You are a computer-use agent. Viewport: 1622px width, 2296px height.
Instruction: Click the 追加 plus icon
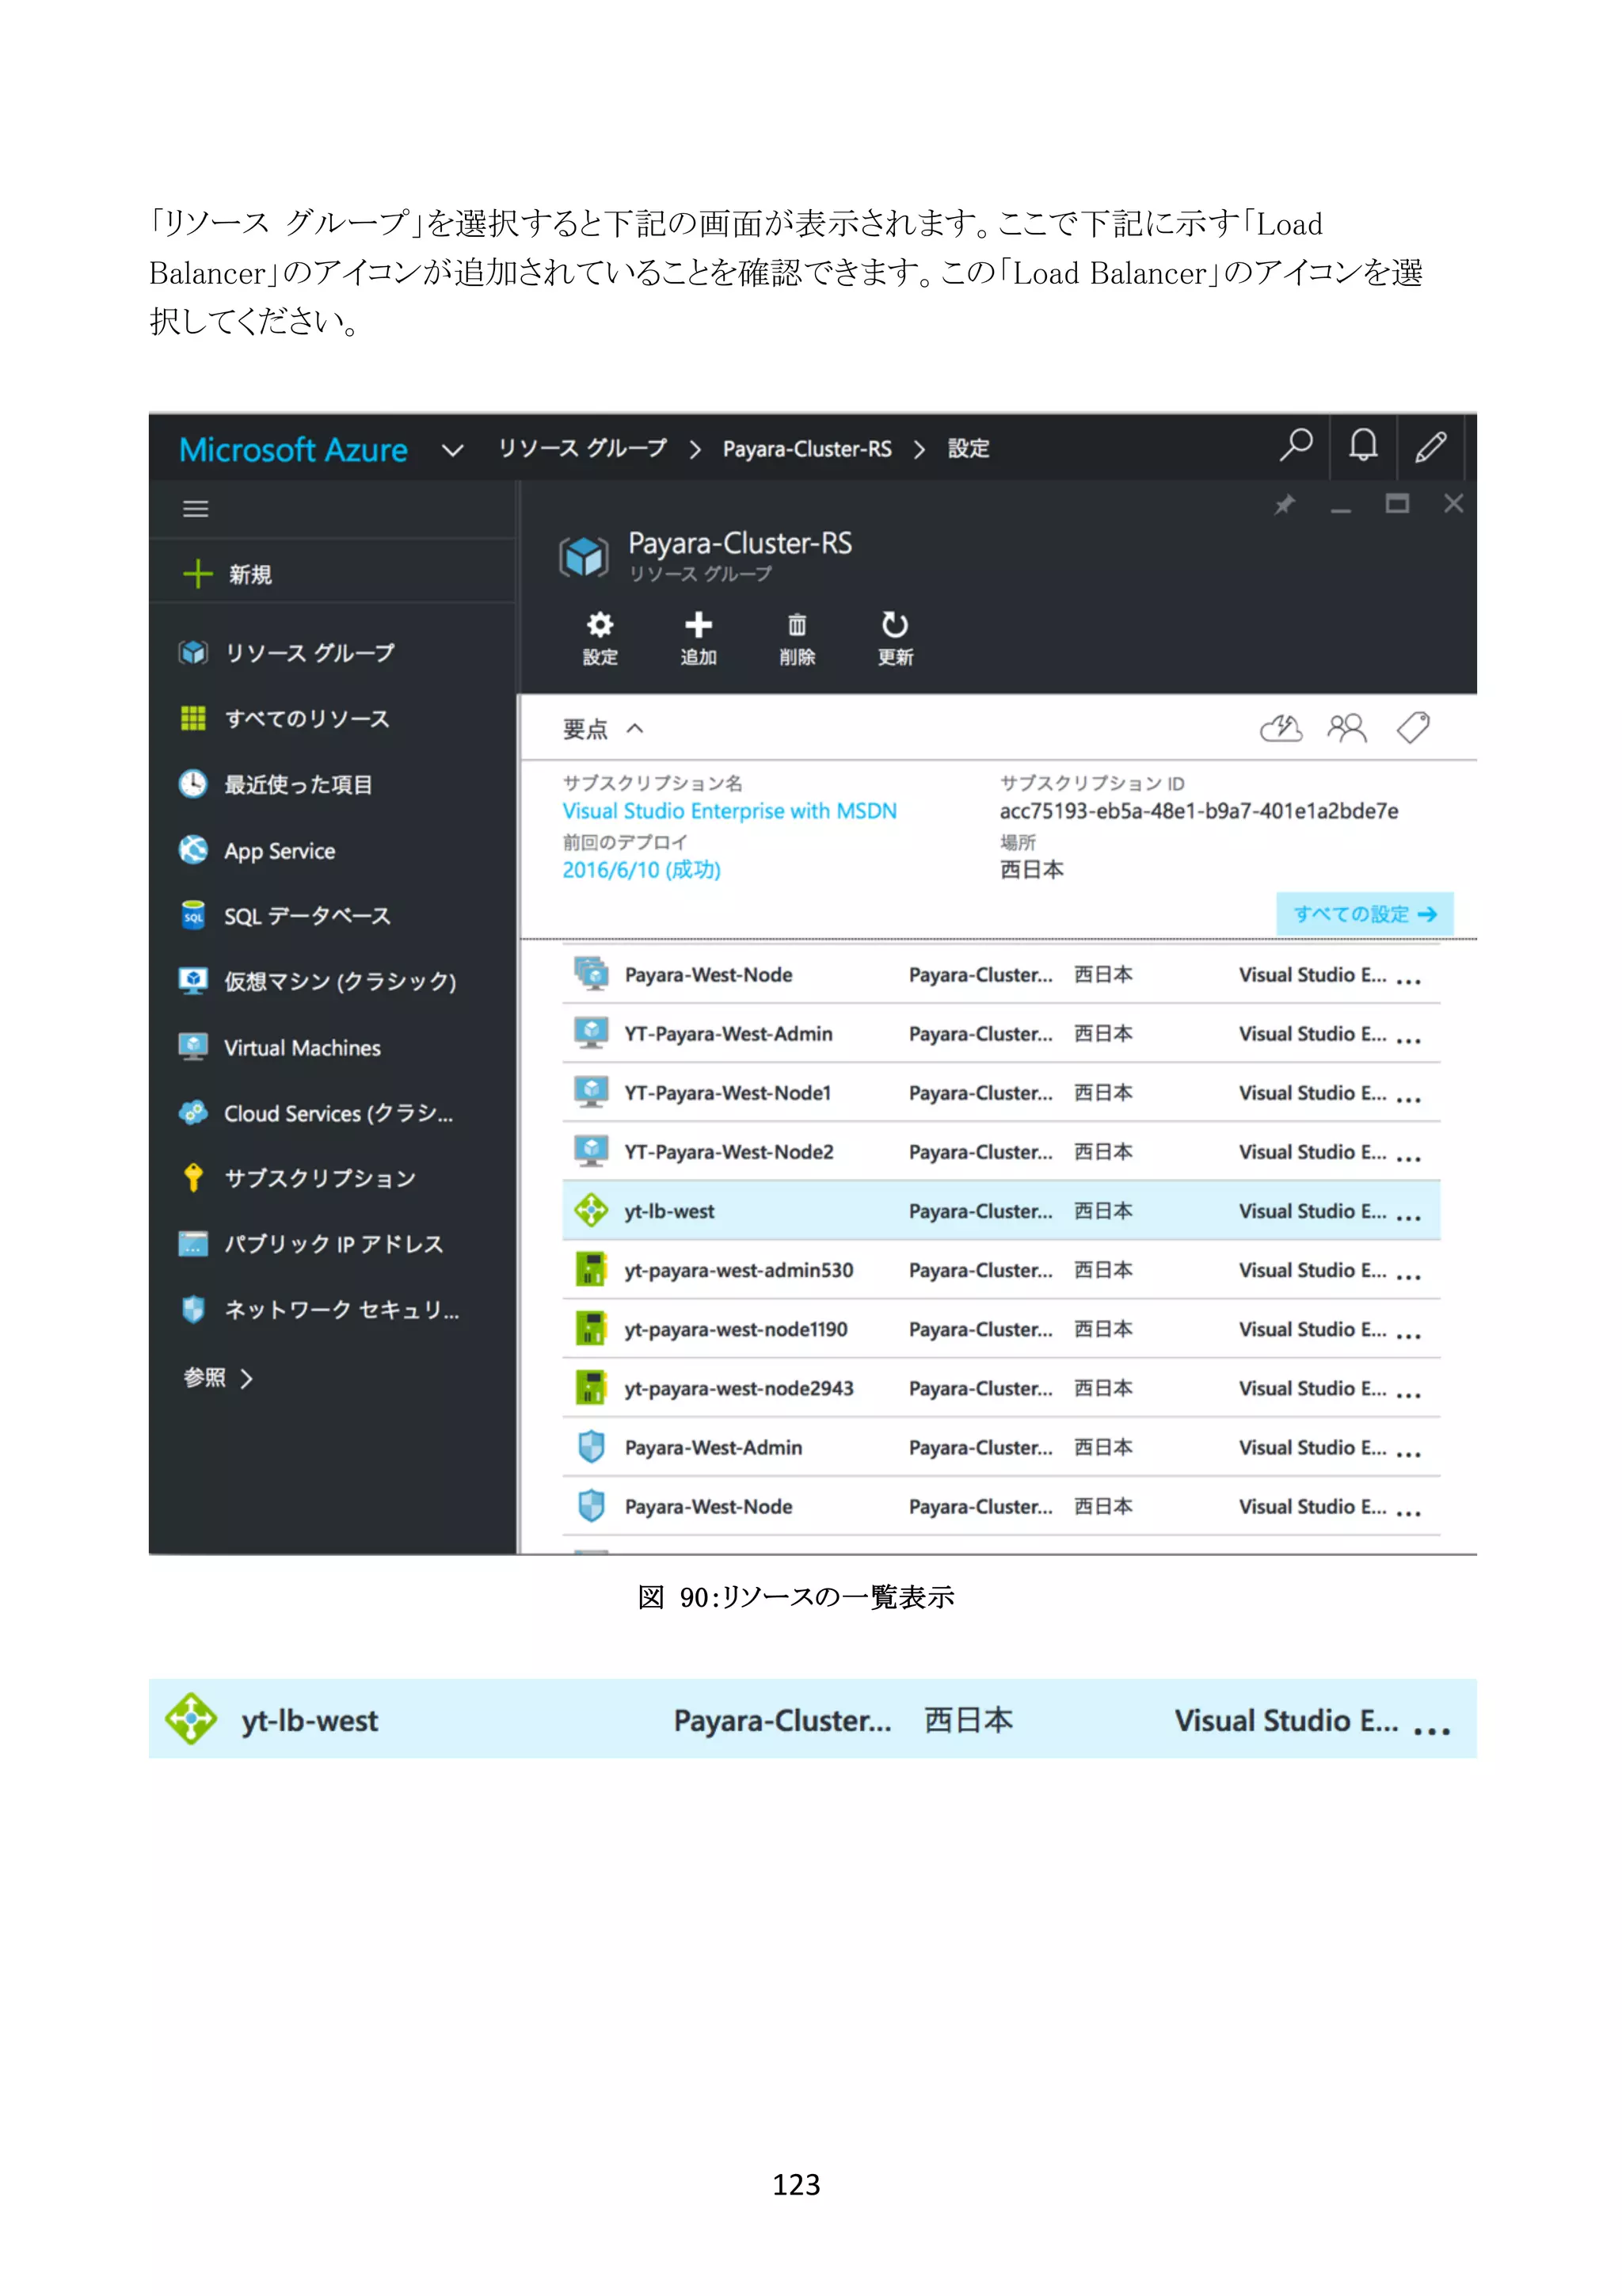(x=698, y=627)
